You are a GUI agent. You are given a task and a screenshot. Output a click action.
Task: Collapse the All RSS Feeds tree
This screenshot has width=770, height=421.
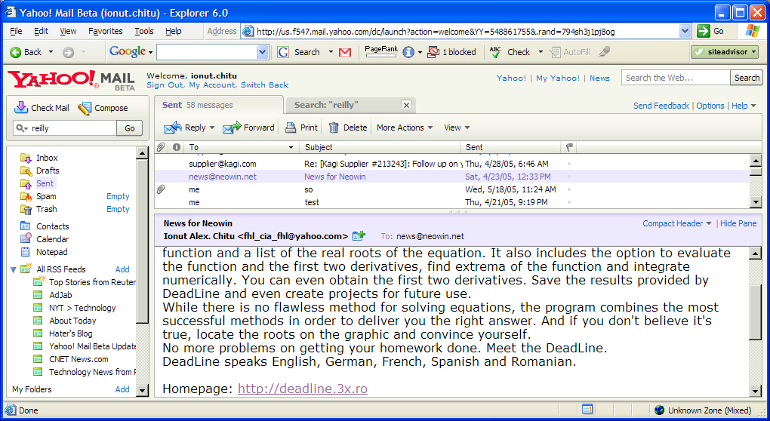[x=14, y=270]
